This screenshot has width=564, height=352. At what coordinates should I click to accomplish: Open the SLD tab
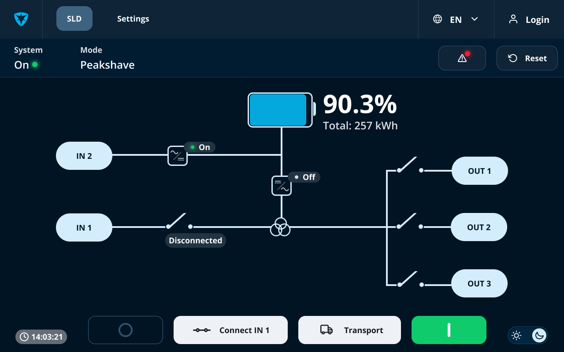74,18
